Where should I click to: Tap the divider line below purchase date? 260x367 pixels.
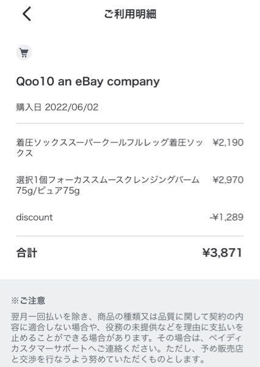click(130, 123)
